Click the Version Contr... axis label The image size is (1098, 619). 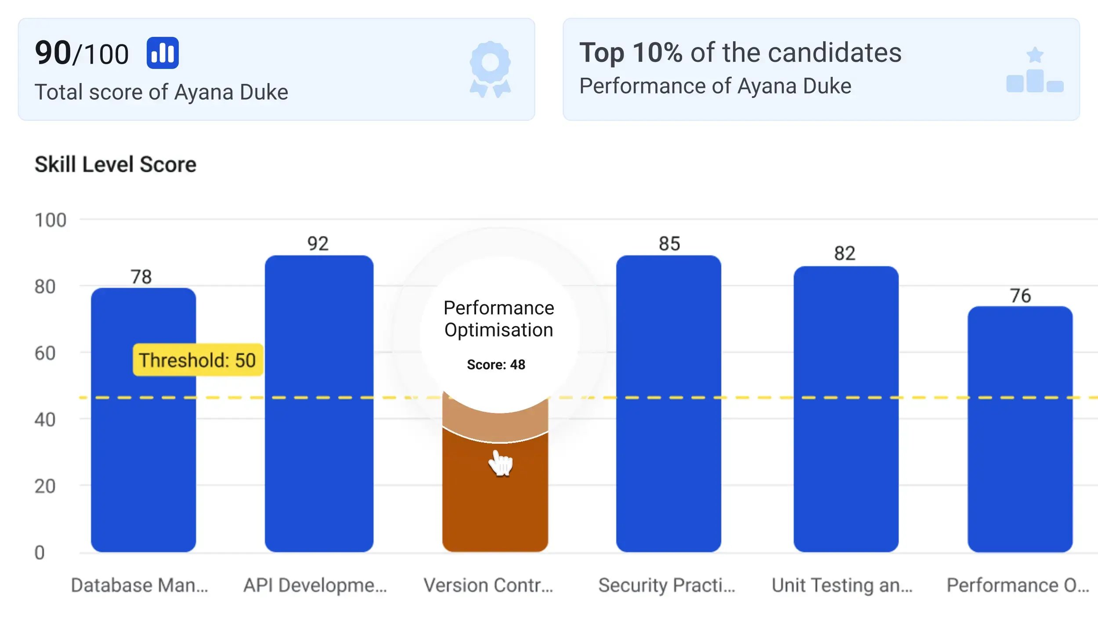(488, 585)
